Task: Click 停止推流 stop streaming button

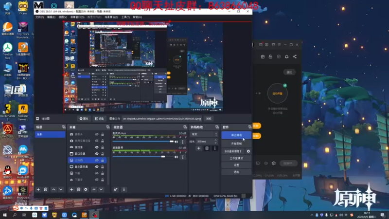Action: point(236,135)
